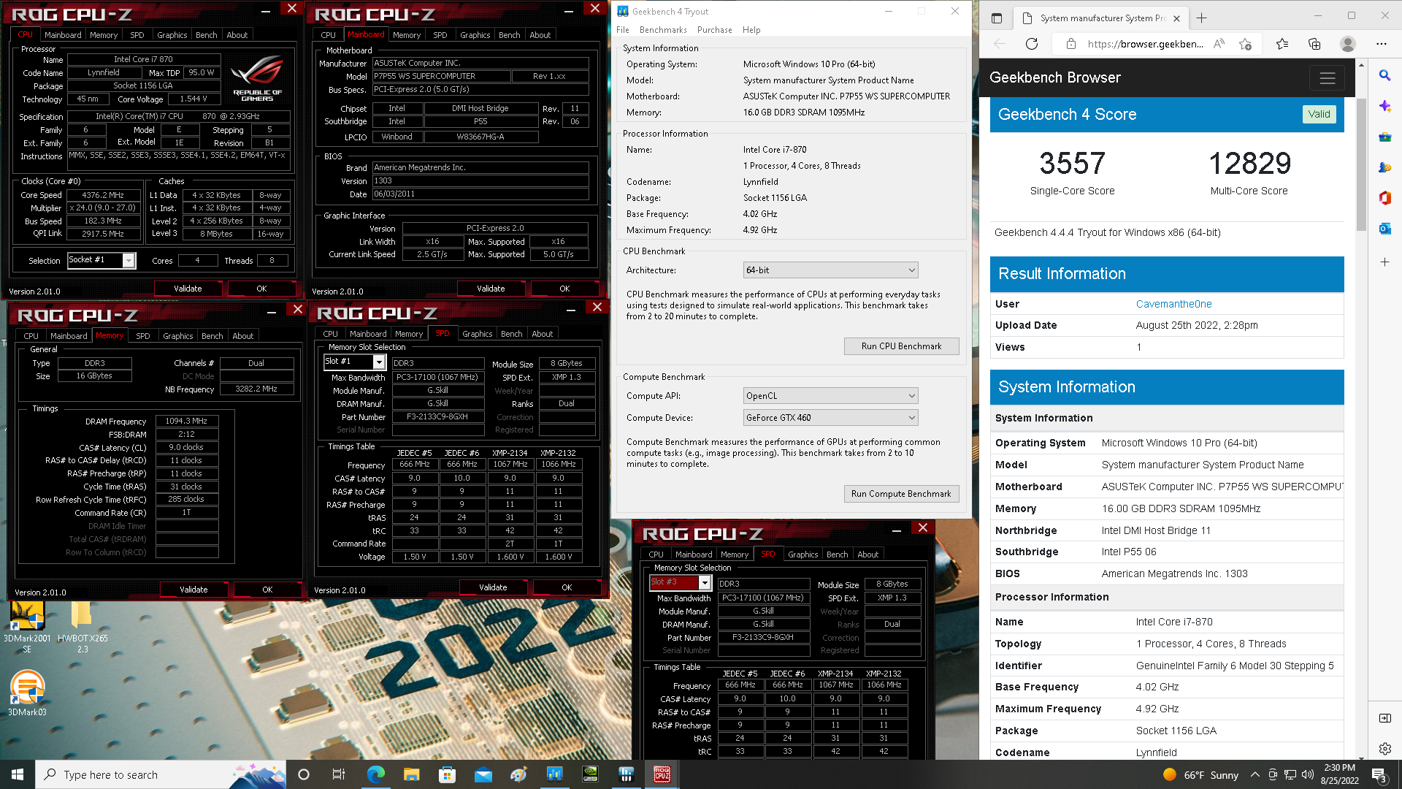Add a sidebar app with the plus icon
The image size is (1402, 789).
pyautogui.click(x=1384, y=262)
